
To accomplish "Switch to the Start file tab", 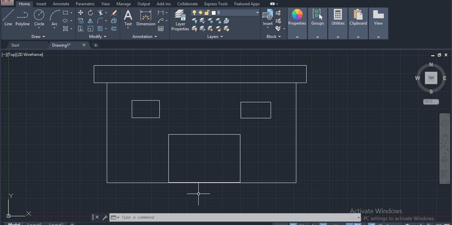I will coord(15,45).
